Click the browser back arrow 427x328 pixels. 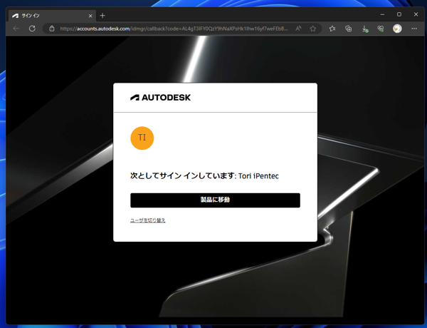click(16, 29)
